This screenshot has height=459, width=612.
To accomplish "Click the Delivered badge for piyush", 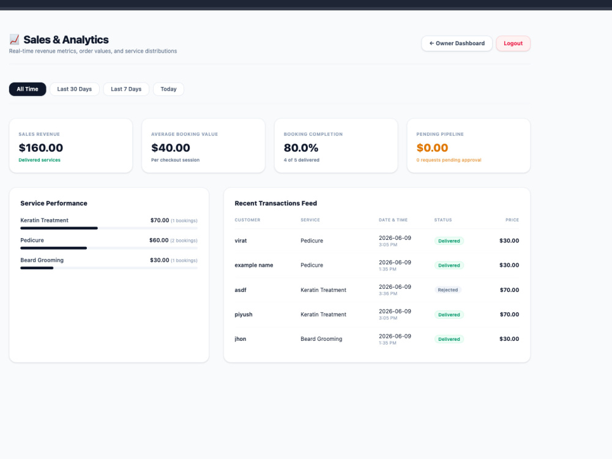I will point(449,315).
